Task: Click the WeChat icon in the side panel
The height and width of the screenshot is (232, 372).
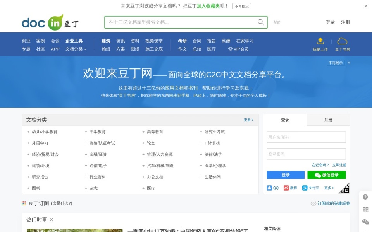Action: (365, 222)
